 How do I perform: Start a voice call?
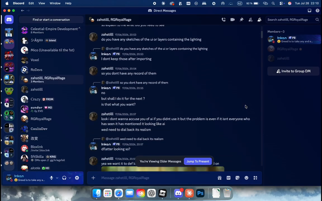pyautogui.click(x=223, y=20)
